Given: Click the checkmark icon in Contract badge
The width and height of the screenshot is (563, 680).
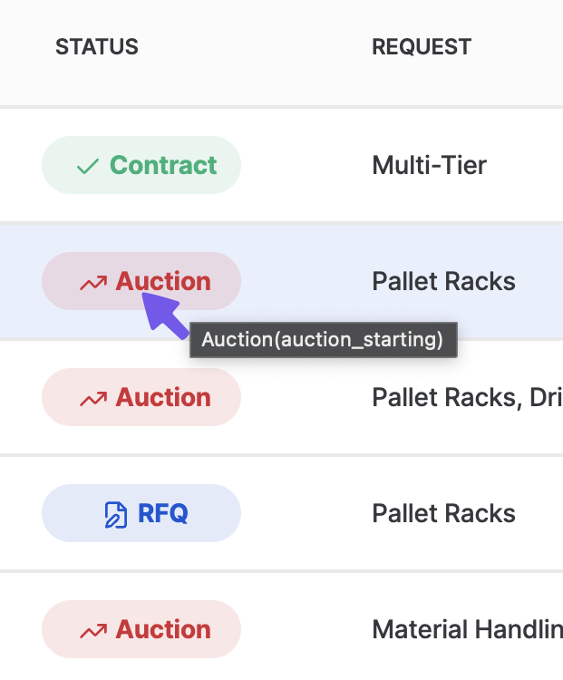Looking at the screenshot, I should (88, 166).
